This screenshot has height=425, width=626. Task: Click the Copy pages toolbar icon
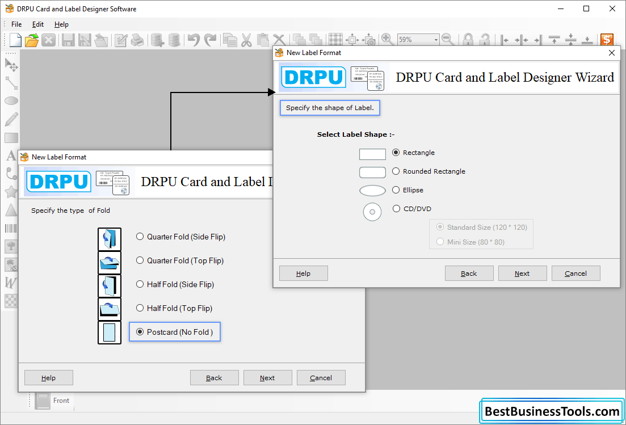[230, 40]
